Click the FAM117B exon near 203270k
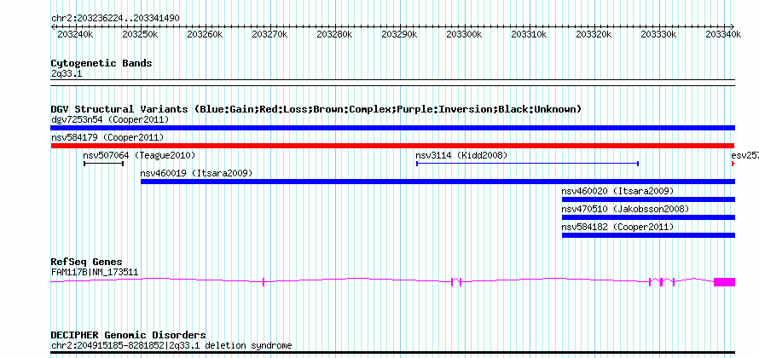This screenshot has width=759, height=358. tap(264, 282)
